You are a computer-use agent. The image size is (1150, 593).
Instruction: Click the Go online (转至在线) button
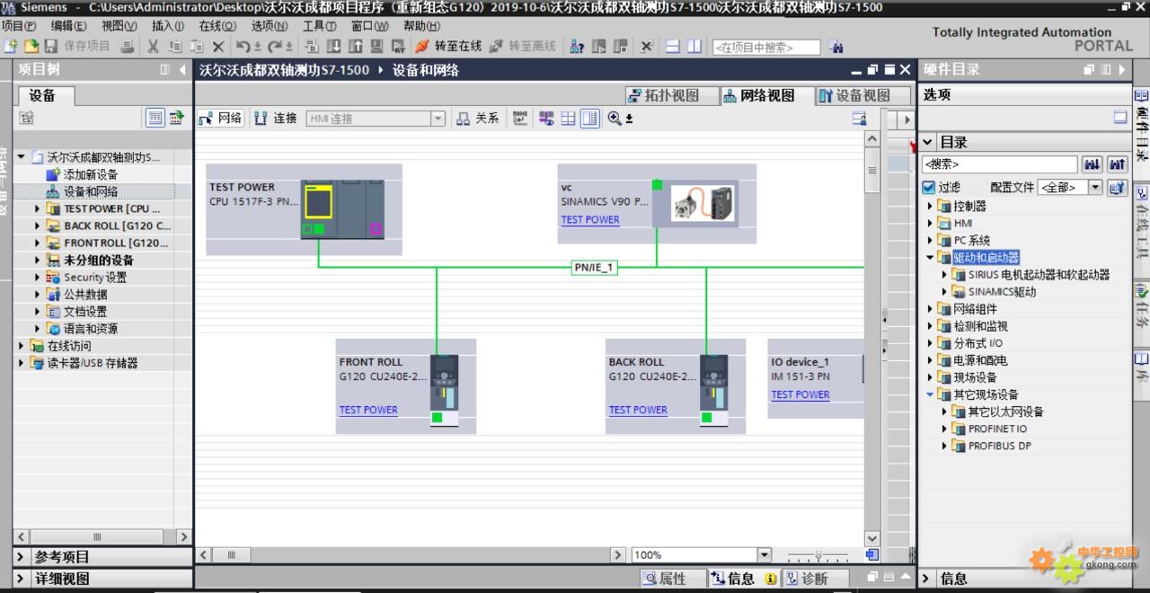coord(447,46)
